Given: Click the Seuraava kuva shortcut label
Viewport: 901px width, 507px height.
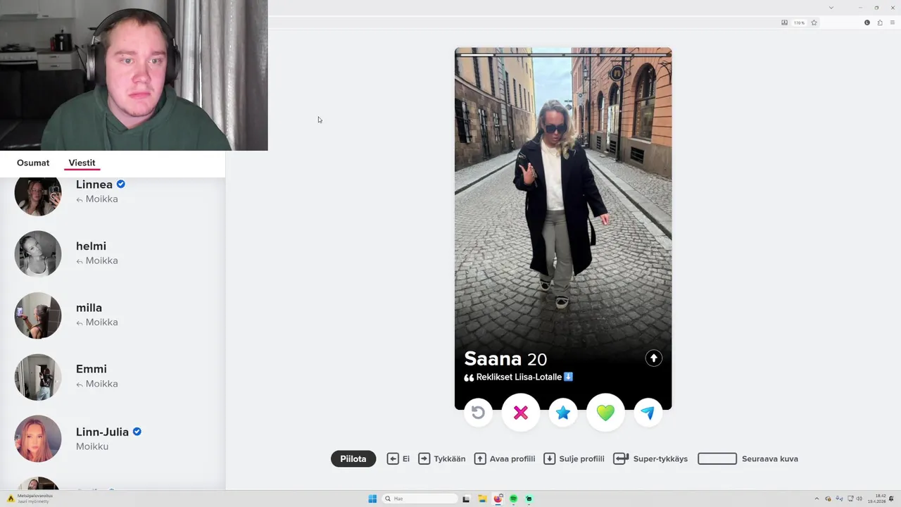Looking at the screenshot, I should pos(770,458).
